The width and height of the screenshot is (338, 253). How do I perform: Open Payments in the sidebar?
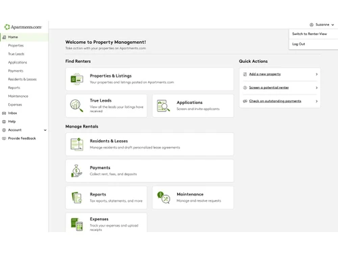click(16, 71)
